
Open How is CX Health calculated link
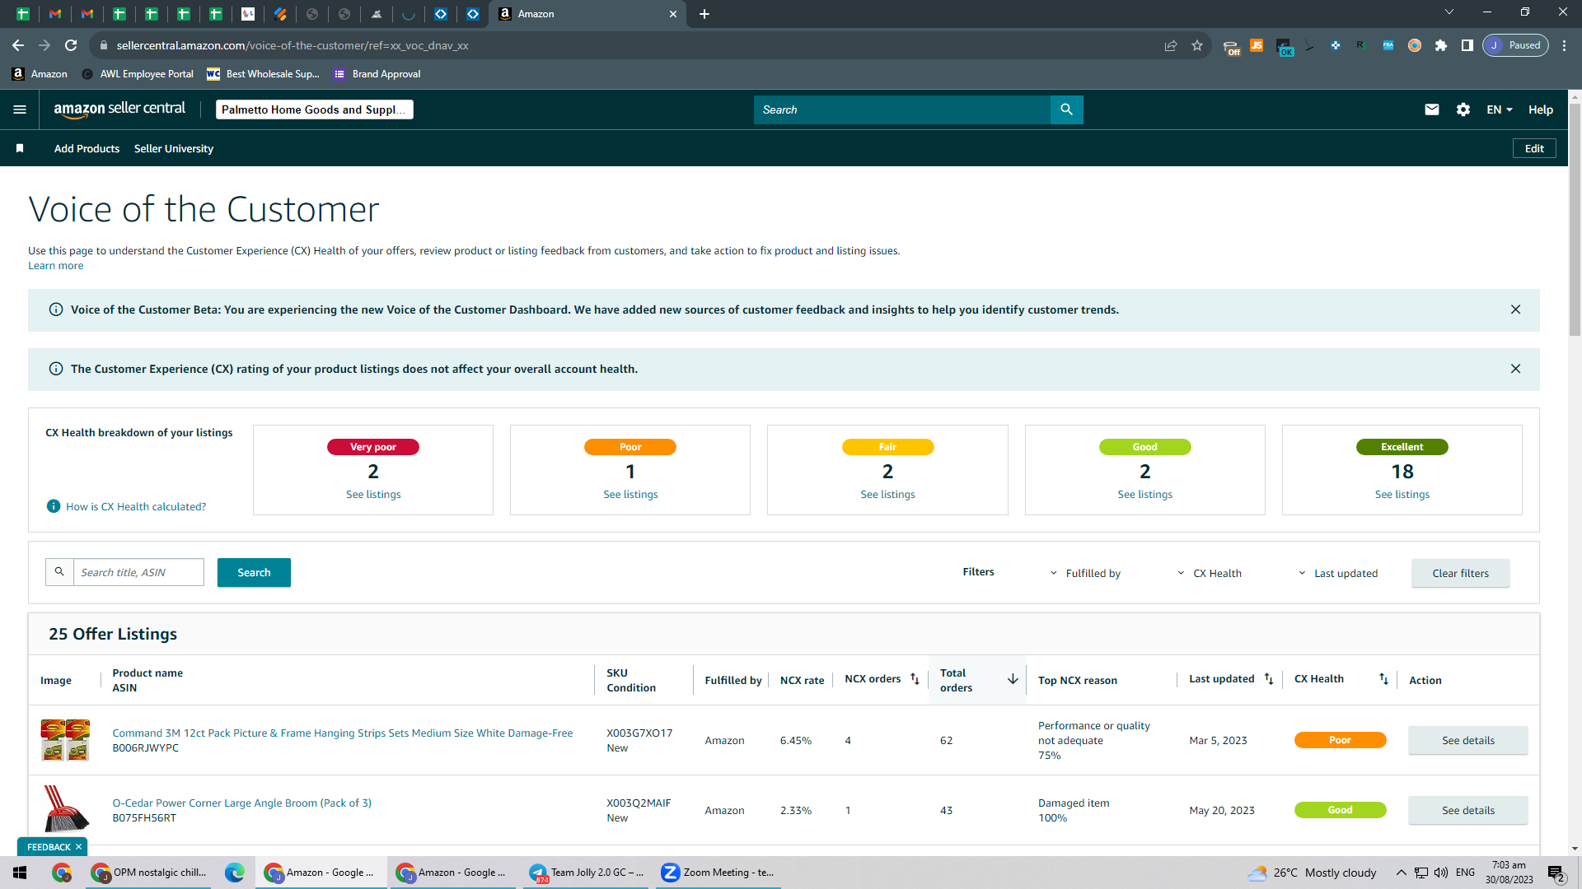click(136, 506)
